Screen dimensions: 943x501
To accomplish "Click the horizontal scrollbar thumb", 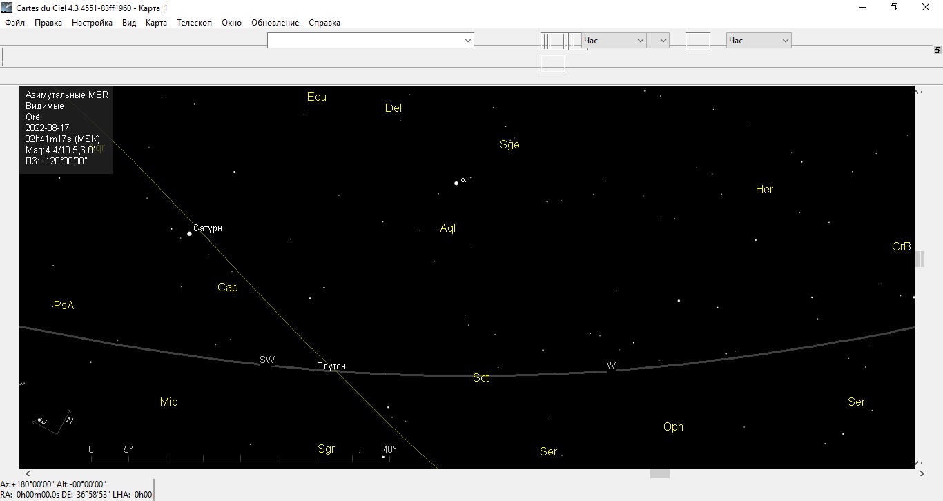I will point(660,474).
